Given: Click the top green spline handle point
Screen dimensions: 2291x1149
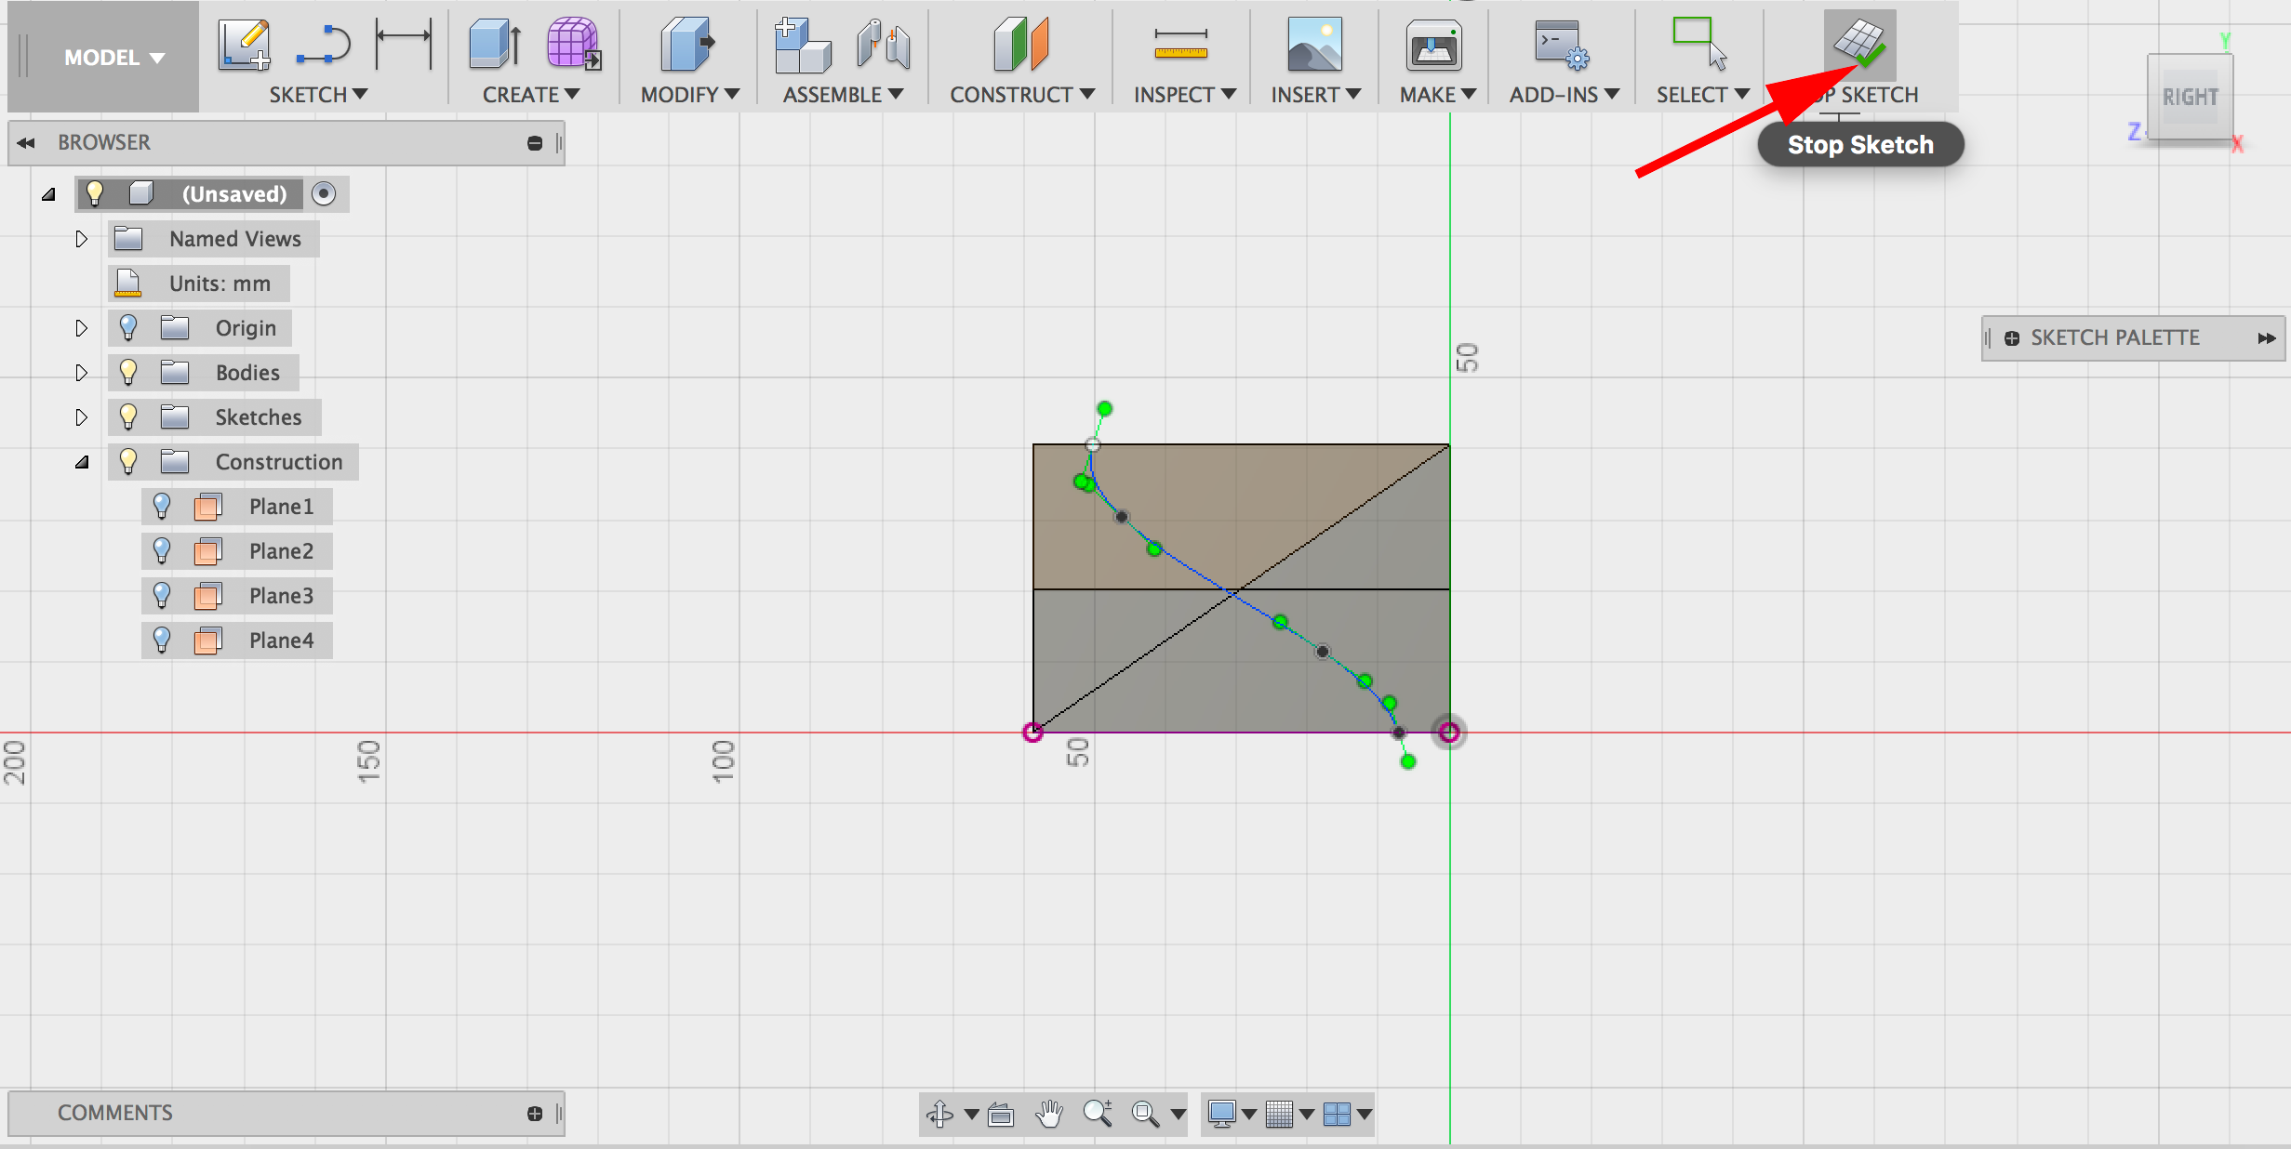Looking at the screenshot, I should tap(1104, 409).
